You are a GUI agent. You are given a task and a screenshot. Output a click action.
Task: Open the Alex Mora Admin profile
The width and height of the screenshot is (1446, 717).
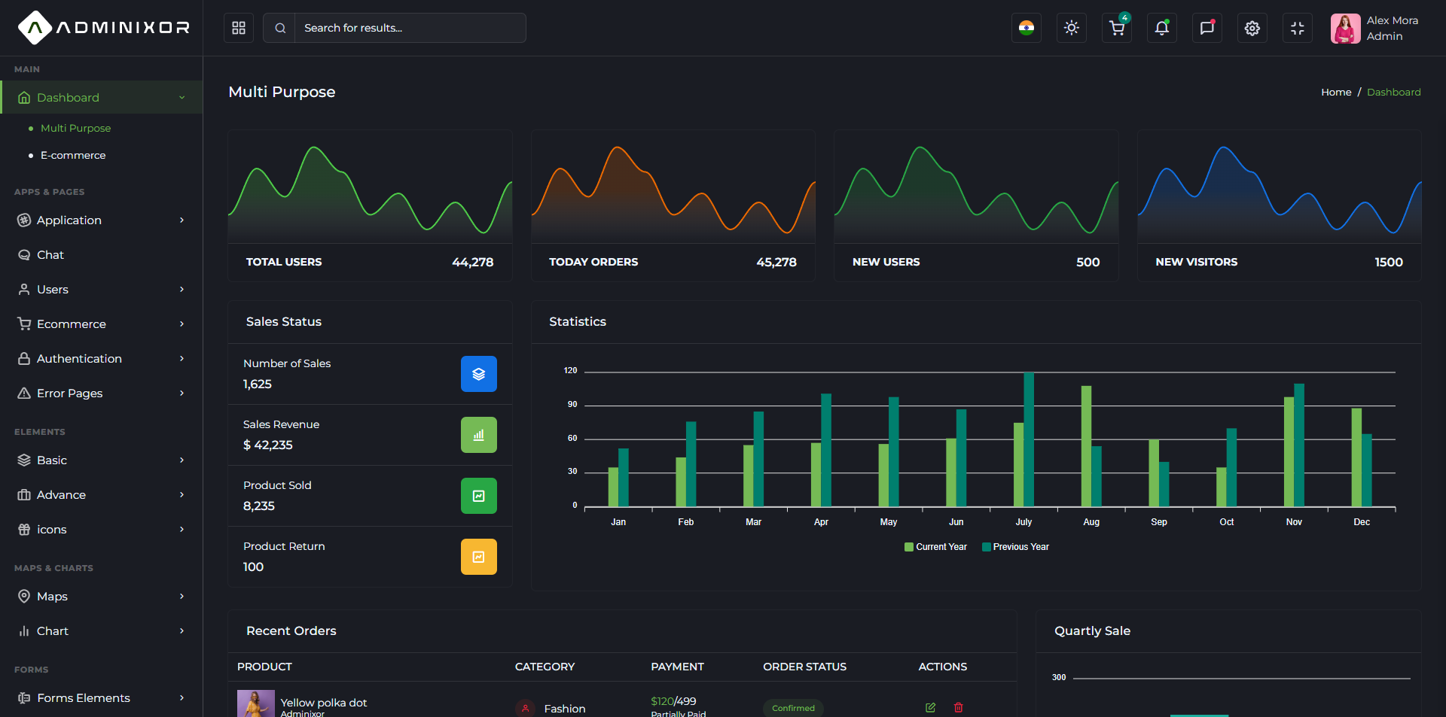click(x=1375, y=28)
